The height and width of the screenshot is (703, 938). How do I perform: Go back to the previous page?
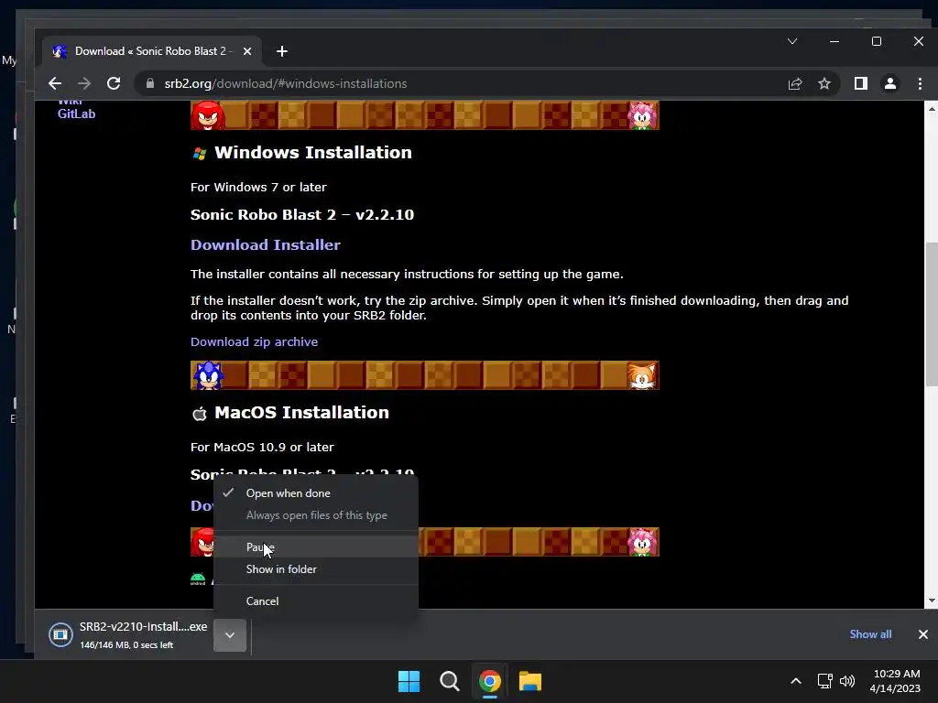click(x=55, y=83)
